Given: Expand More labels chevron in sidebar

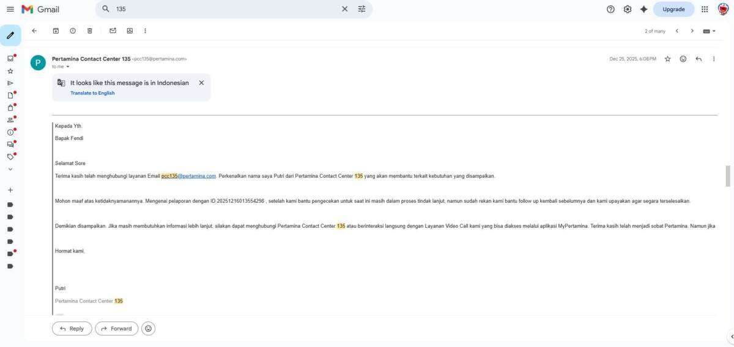Looking at the screenshot, I should click(x=10, y=169).
